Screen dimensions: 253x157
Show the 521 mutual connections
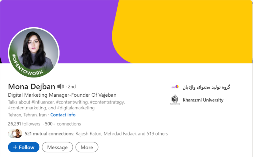(96, 134)
